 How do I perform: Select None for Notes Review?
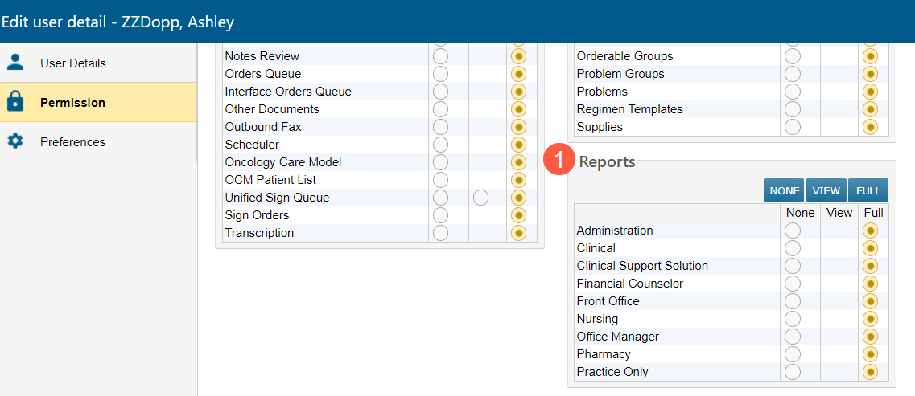[440, 56]
